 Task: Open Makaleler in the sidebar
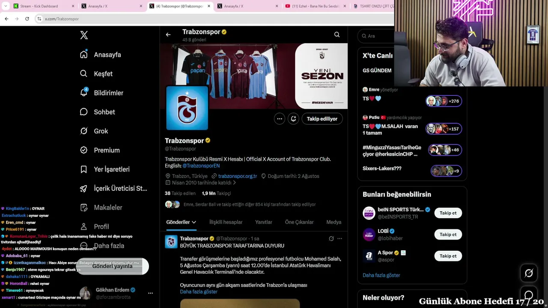tap(101, 207)
